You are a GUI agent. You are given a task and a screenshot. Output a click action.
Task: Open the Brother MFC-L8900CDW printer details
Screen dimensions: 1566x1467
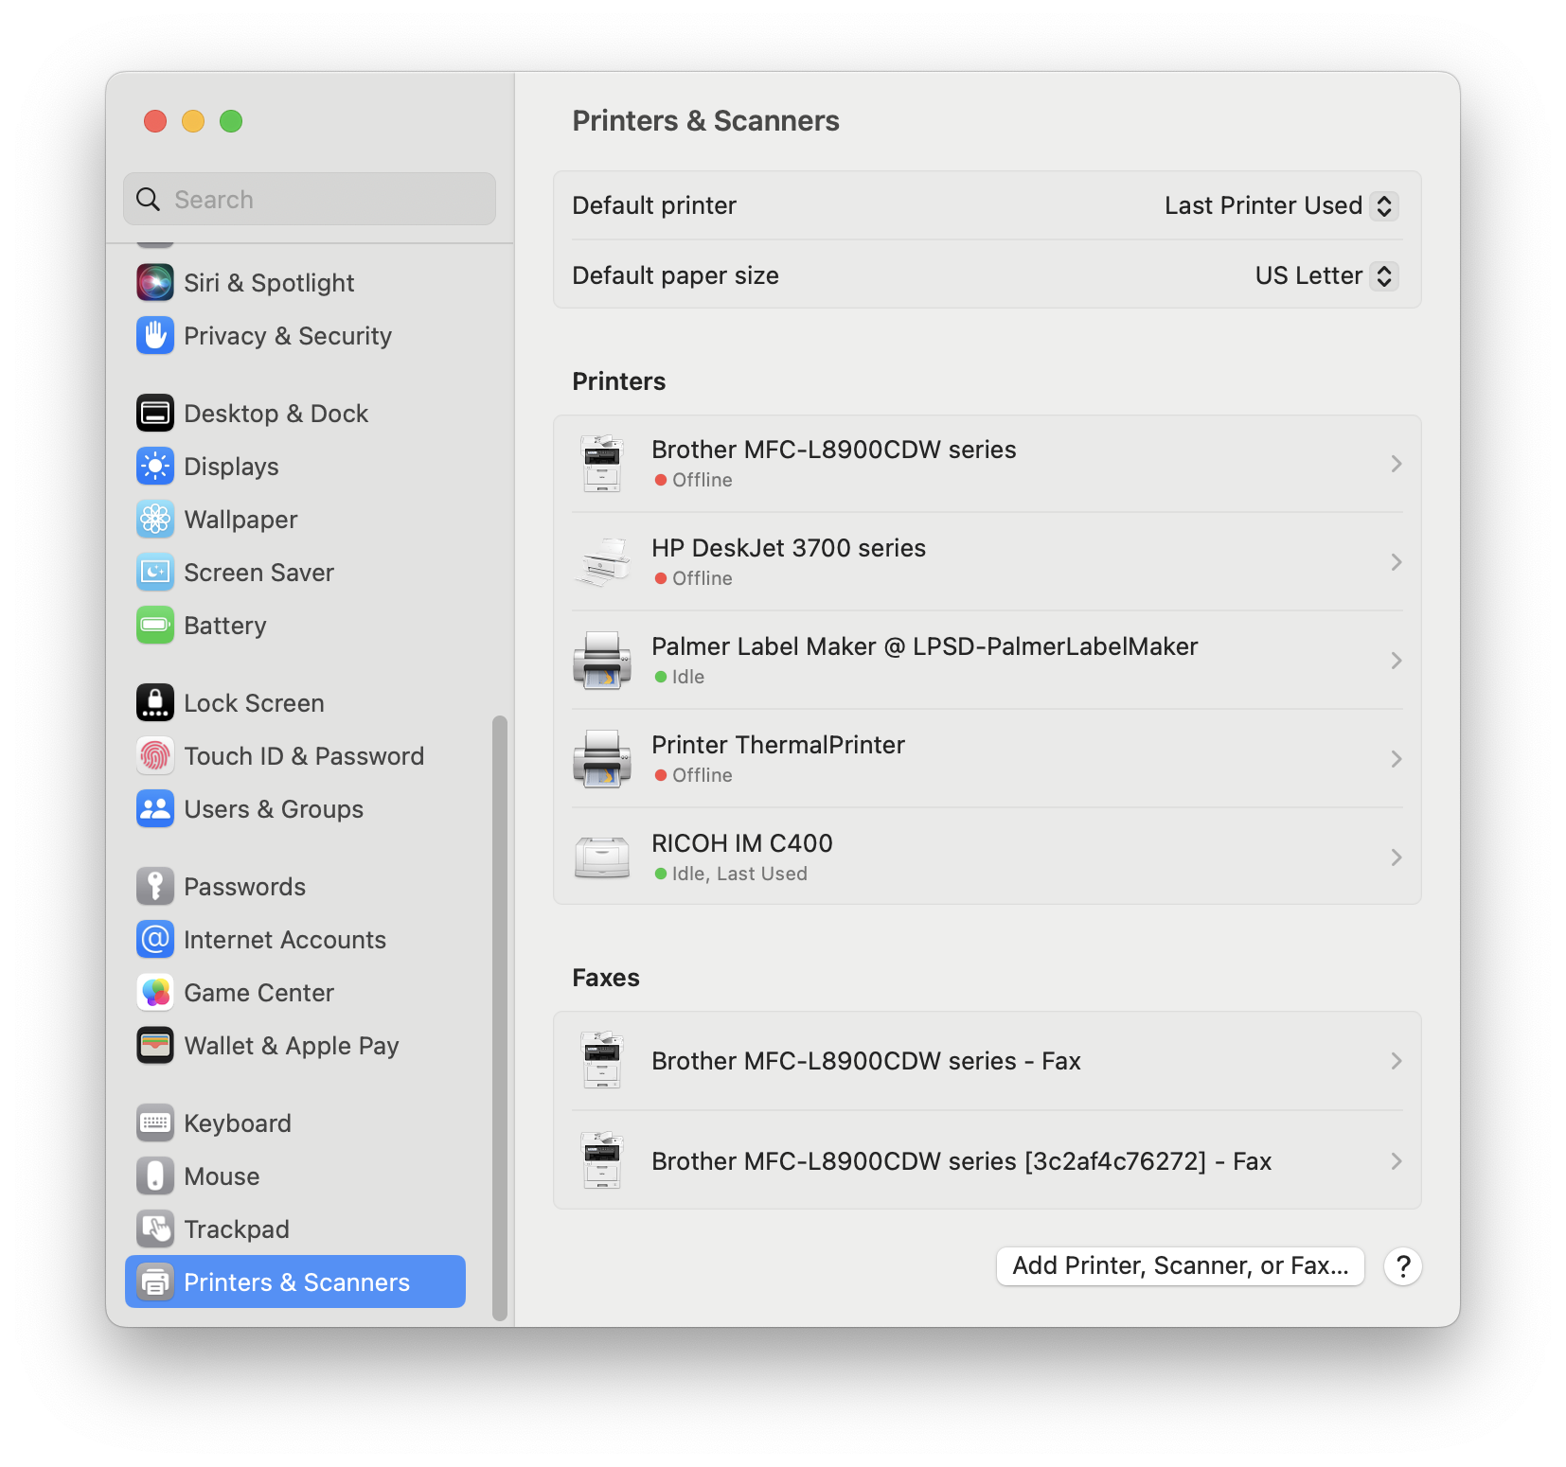tap(985, 463)
